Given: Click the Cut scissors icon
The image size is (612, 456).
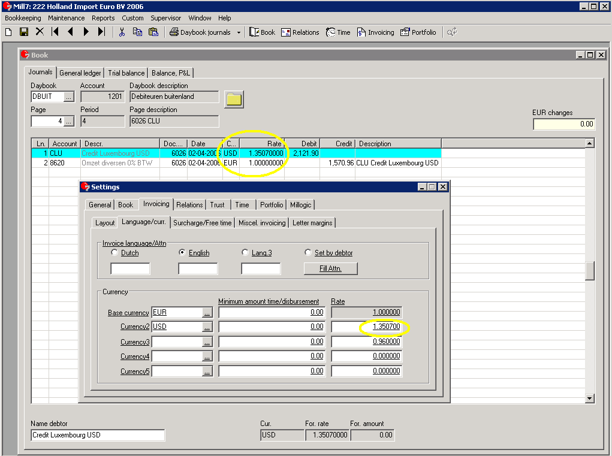Looking at the screenshot, I should click(122, 32).
